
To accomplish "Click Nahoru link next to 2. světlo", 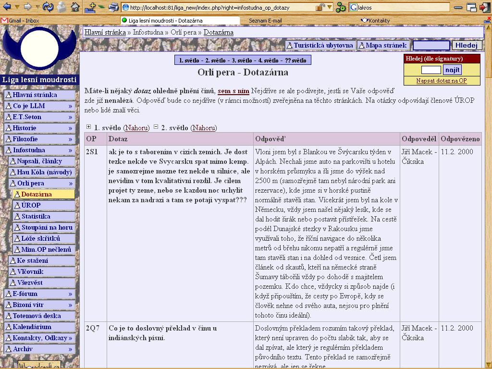I will pos(204,128).
